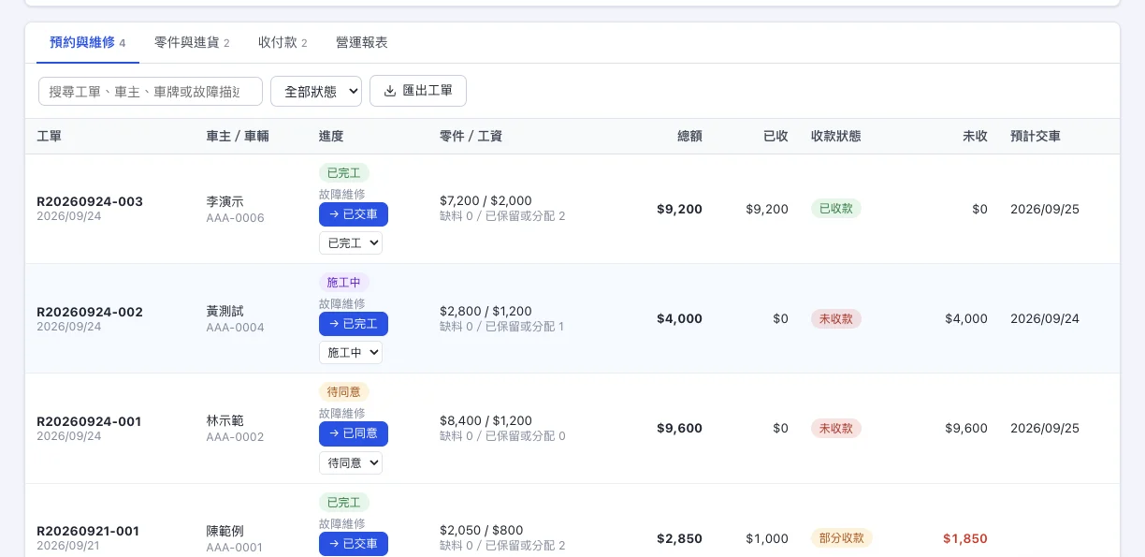Click the 收款狀態 column header
Viewport: 1145px width, 557px height.
(x=836, y=137)
